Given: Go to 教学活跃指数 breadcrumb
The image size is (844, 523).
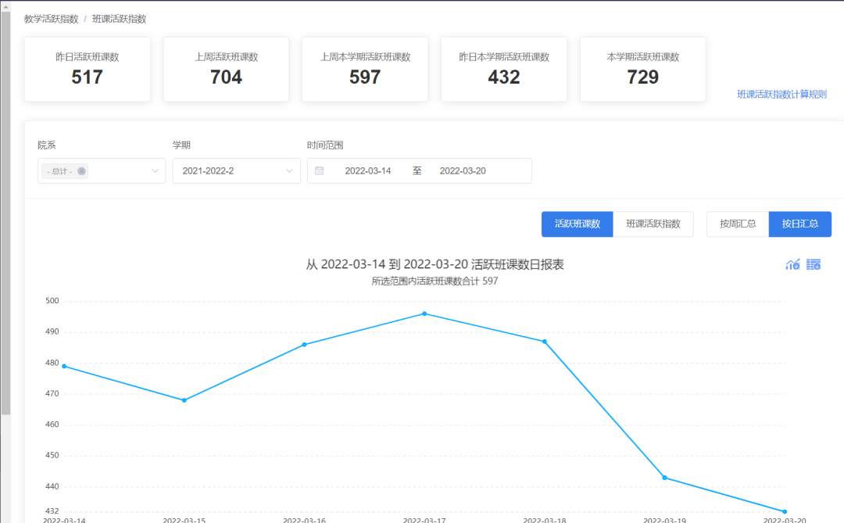Looking at the screenshot, I should 51,19.
